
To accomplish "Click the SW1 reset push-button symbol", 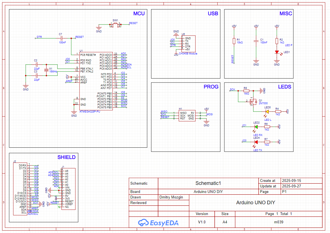I will pos(115,25).
